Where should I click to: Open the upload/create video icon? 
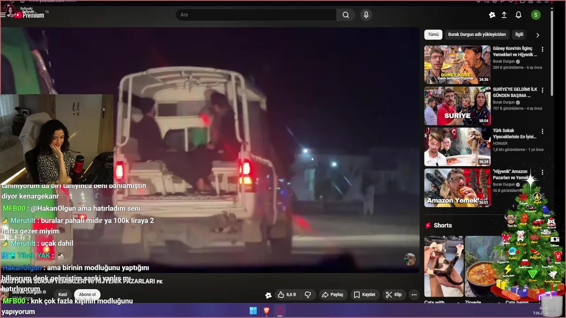point(504,15)
